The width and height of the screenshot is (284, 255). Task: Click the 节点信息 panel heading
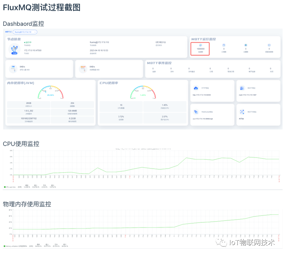point(14,39)
